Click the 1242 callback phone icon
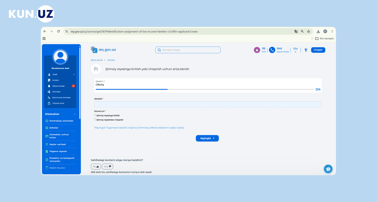 [272, 50]
